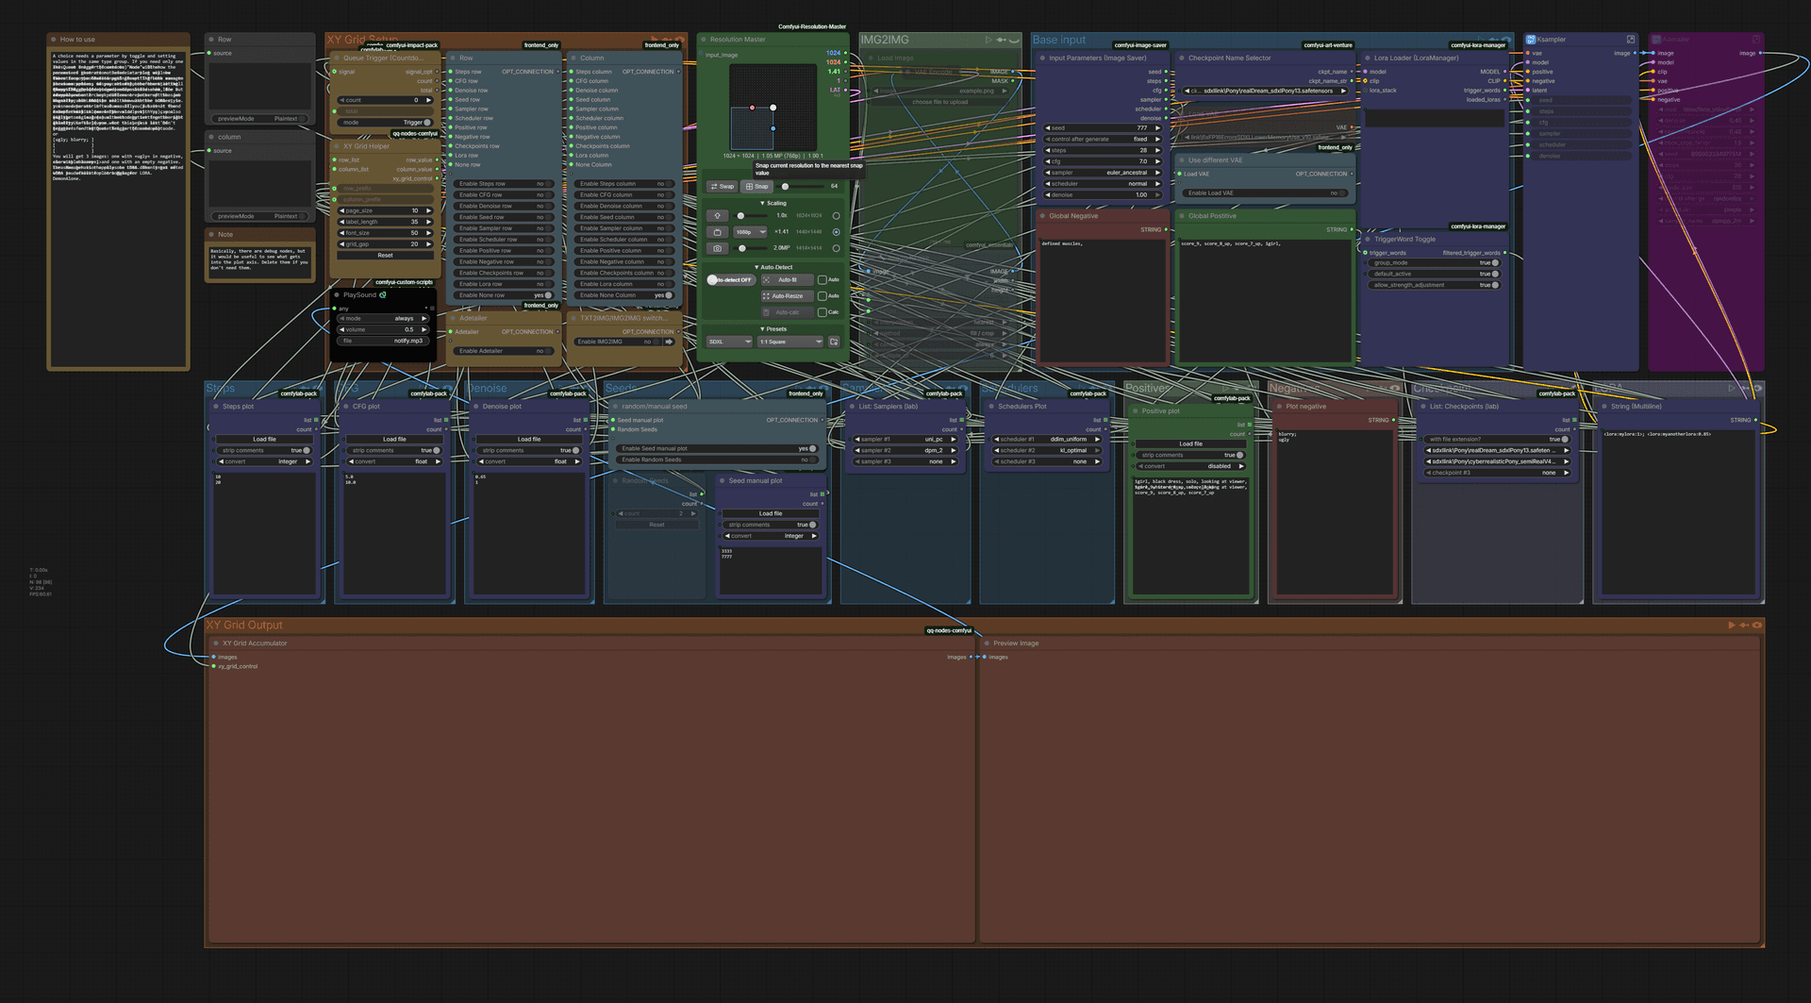Open the 1:1 Square preset dropdown
Image resolution: width=1811 pixels, height=1003 pixels.
(790, 342)
